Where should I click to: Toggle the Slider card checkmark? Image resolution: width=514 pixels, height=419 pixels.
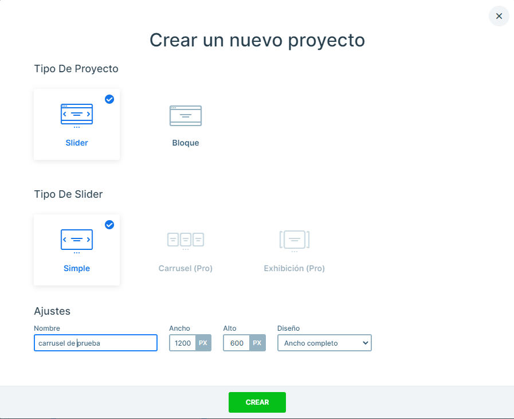(x=109, y=99)
